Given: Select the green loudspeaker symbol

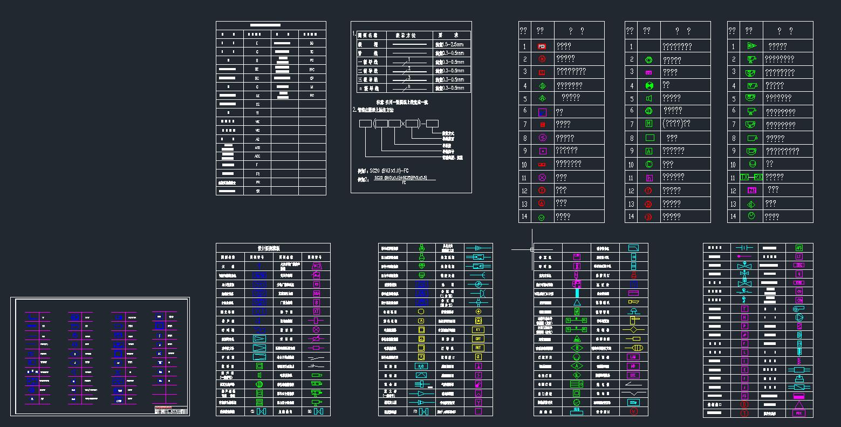Looking at the screenshot, I should 649,98.
